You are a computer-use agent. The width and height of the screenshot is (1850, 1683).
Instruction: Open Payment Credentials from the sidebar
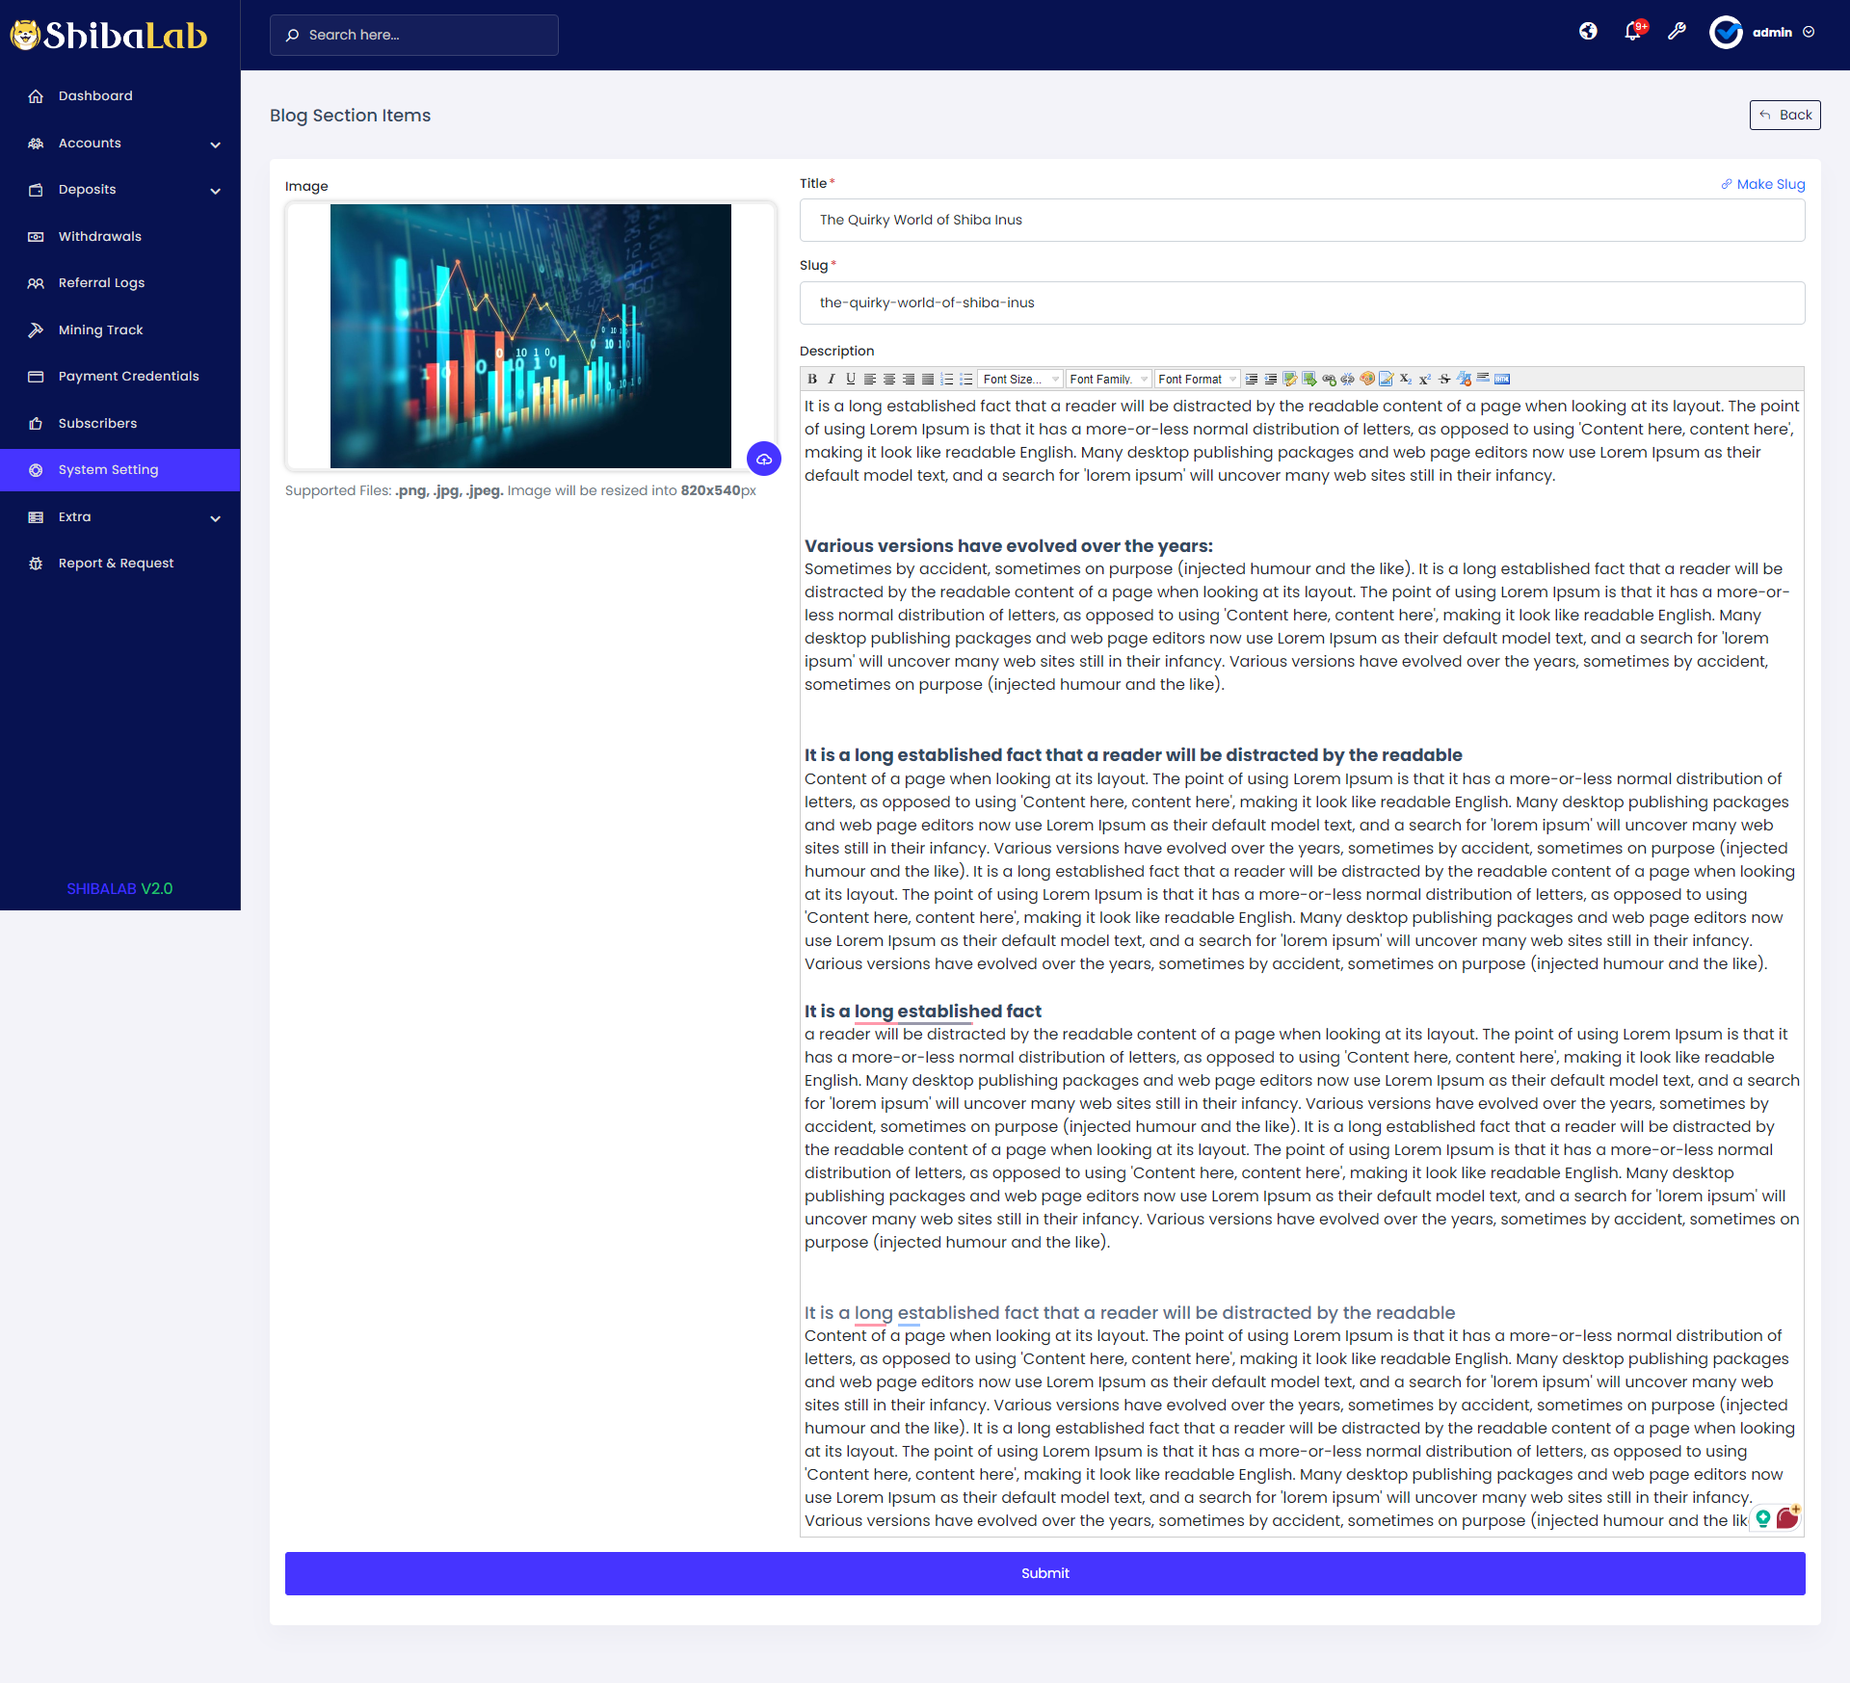(128, 376)
